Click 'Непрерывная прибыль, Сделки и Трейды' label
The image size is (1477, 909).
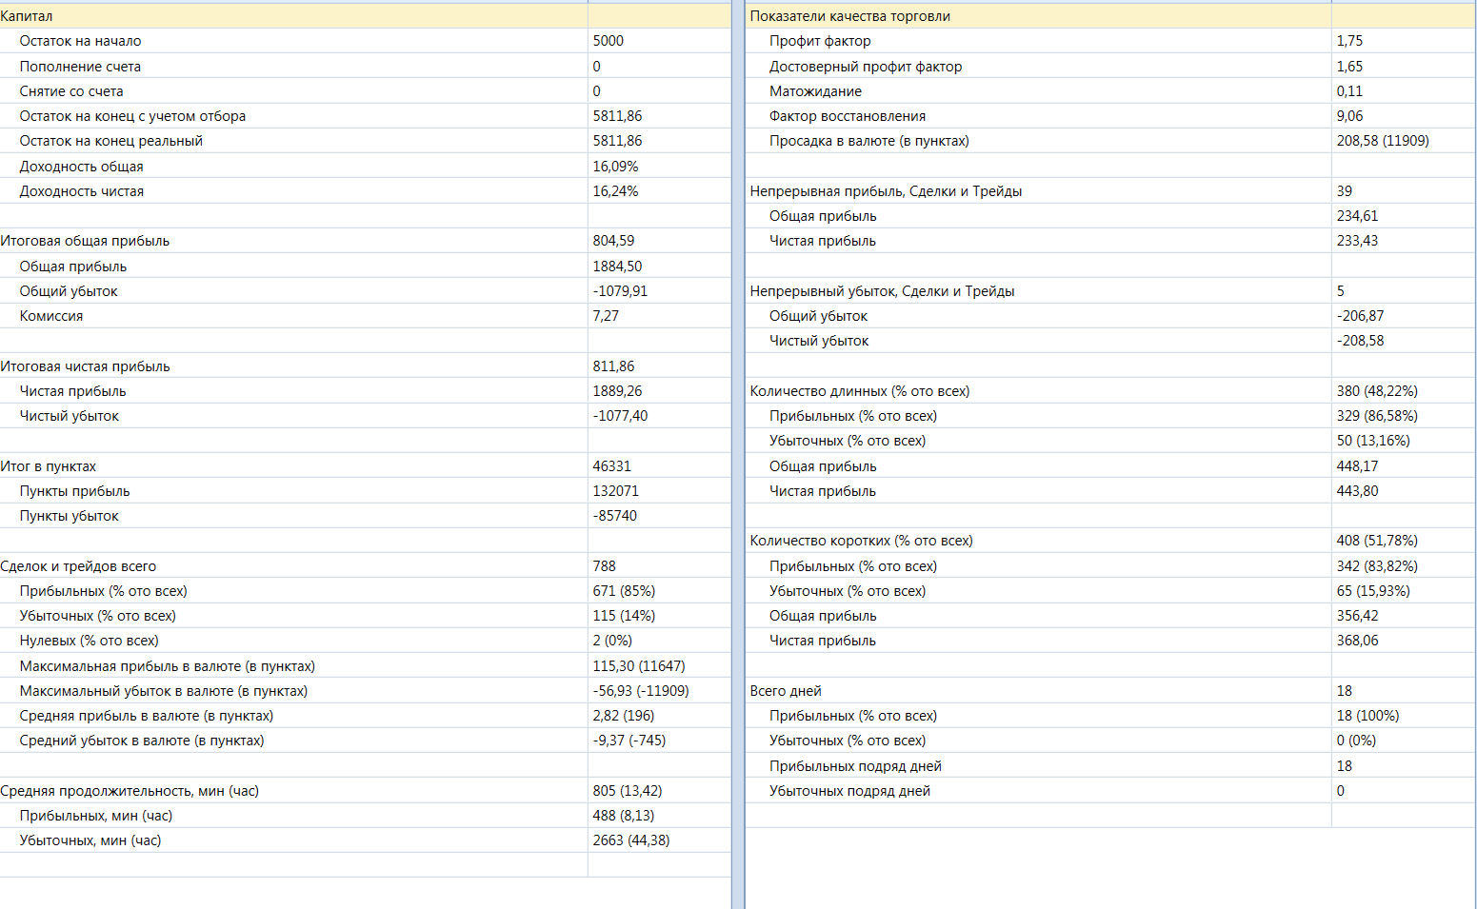[x=886, y=191]
